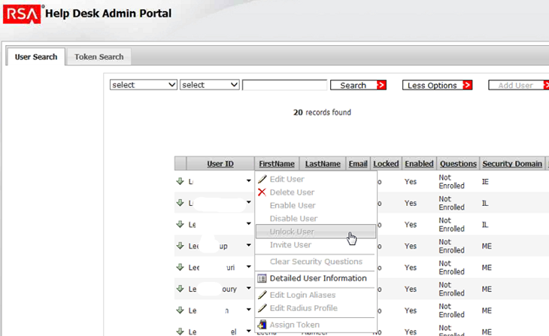549x336 pixels.
Task: Click the green arrow icon on the first user row
Action: tap(180, 181)
